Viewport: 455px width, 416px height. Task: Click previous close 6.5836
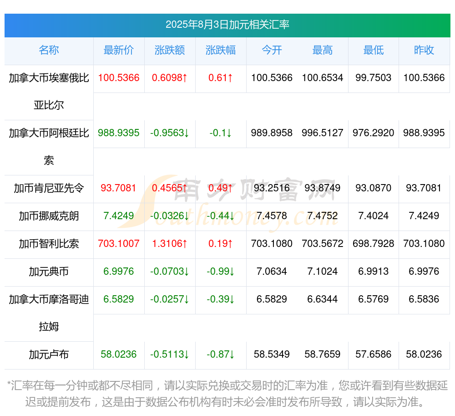[x=424, y=299]
